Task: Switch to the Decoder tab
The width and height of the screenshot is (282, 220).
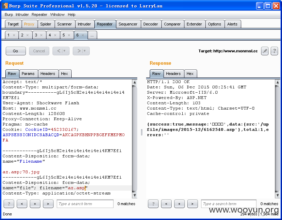Action: pos(150,24)
